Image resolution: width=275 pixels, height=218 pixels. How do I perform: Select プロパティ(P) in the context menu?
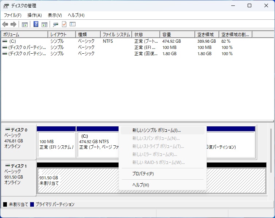click(143, 174)
